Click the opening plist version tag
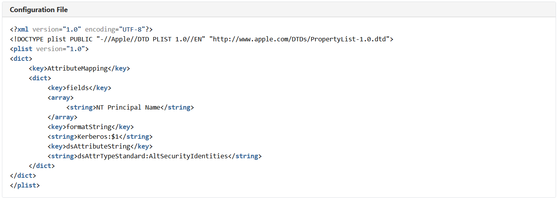The width and height of the screenshot is (558, 200). point(49,49)
